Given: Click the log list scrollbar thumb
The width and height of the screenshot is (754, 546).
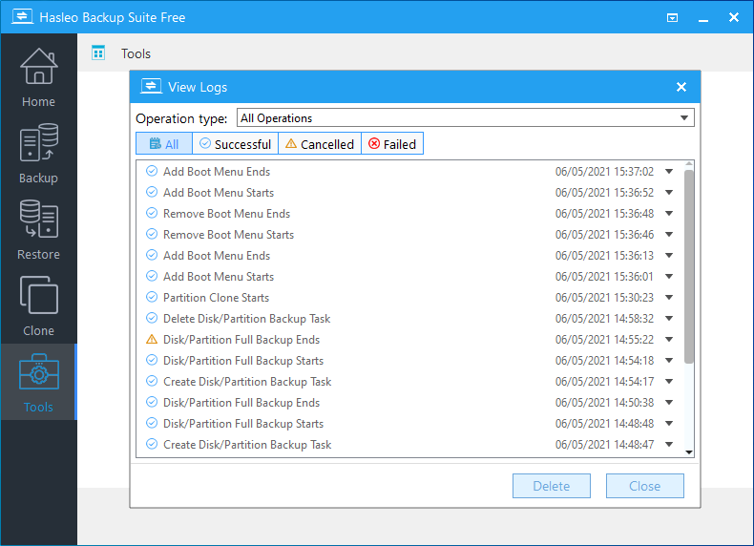Looking at the screenshot, I should tap(688, 266).
